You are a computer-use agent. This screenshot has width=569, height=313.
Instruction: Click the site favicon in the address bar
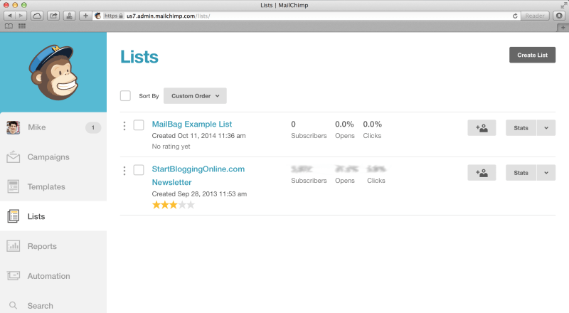pos(97,16)
